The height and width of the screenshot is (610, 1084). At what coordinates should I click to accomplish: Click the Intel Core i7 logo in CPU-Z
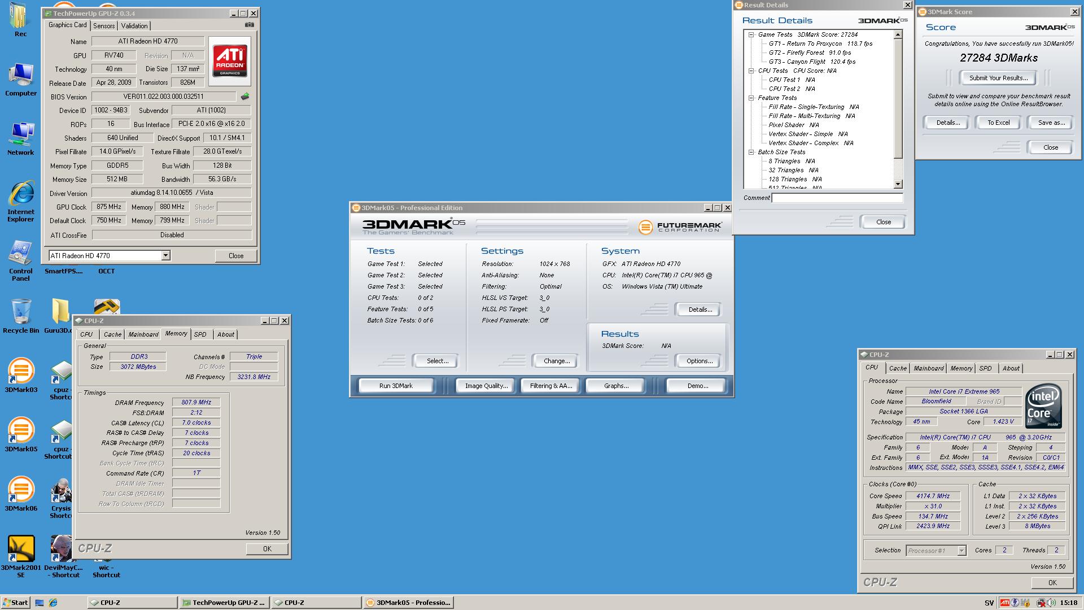click(1043, 407)
